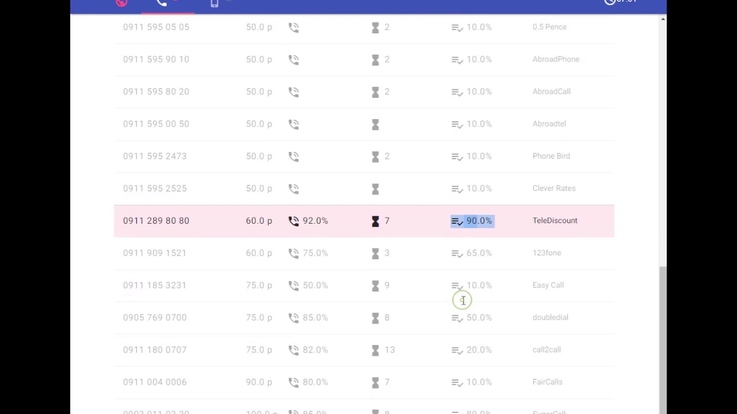The width and height of the screenshot is (737, 414).
Task: Switch to the mobile phone tab
Action: pyautogui.click(x=214, y=3)
